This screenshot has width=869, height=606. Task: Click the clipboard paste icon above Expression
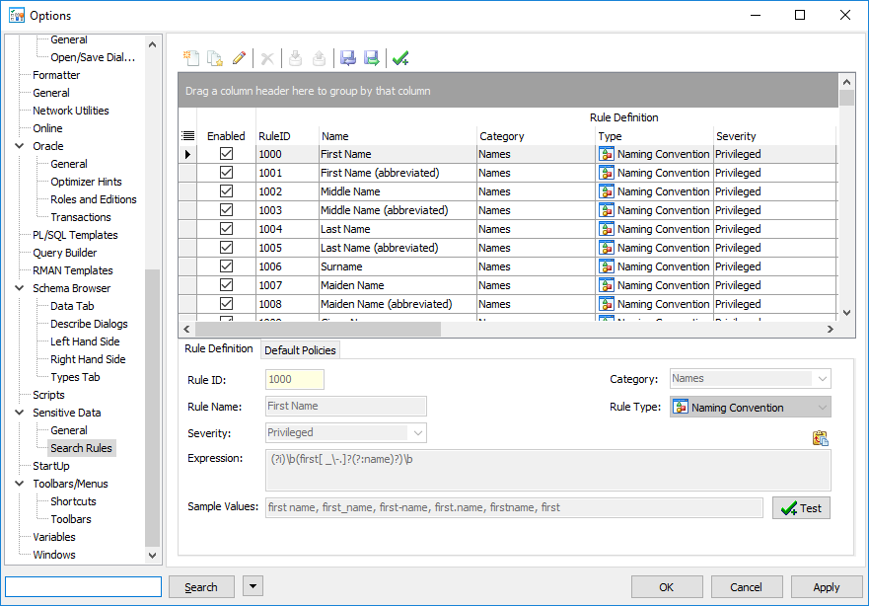point(821,438)
